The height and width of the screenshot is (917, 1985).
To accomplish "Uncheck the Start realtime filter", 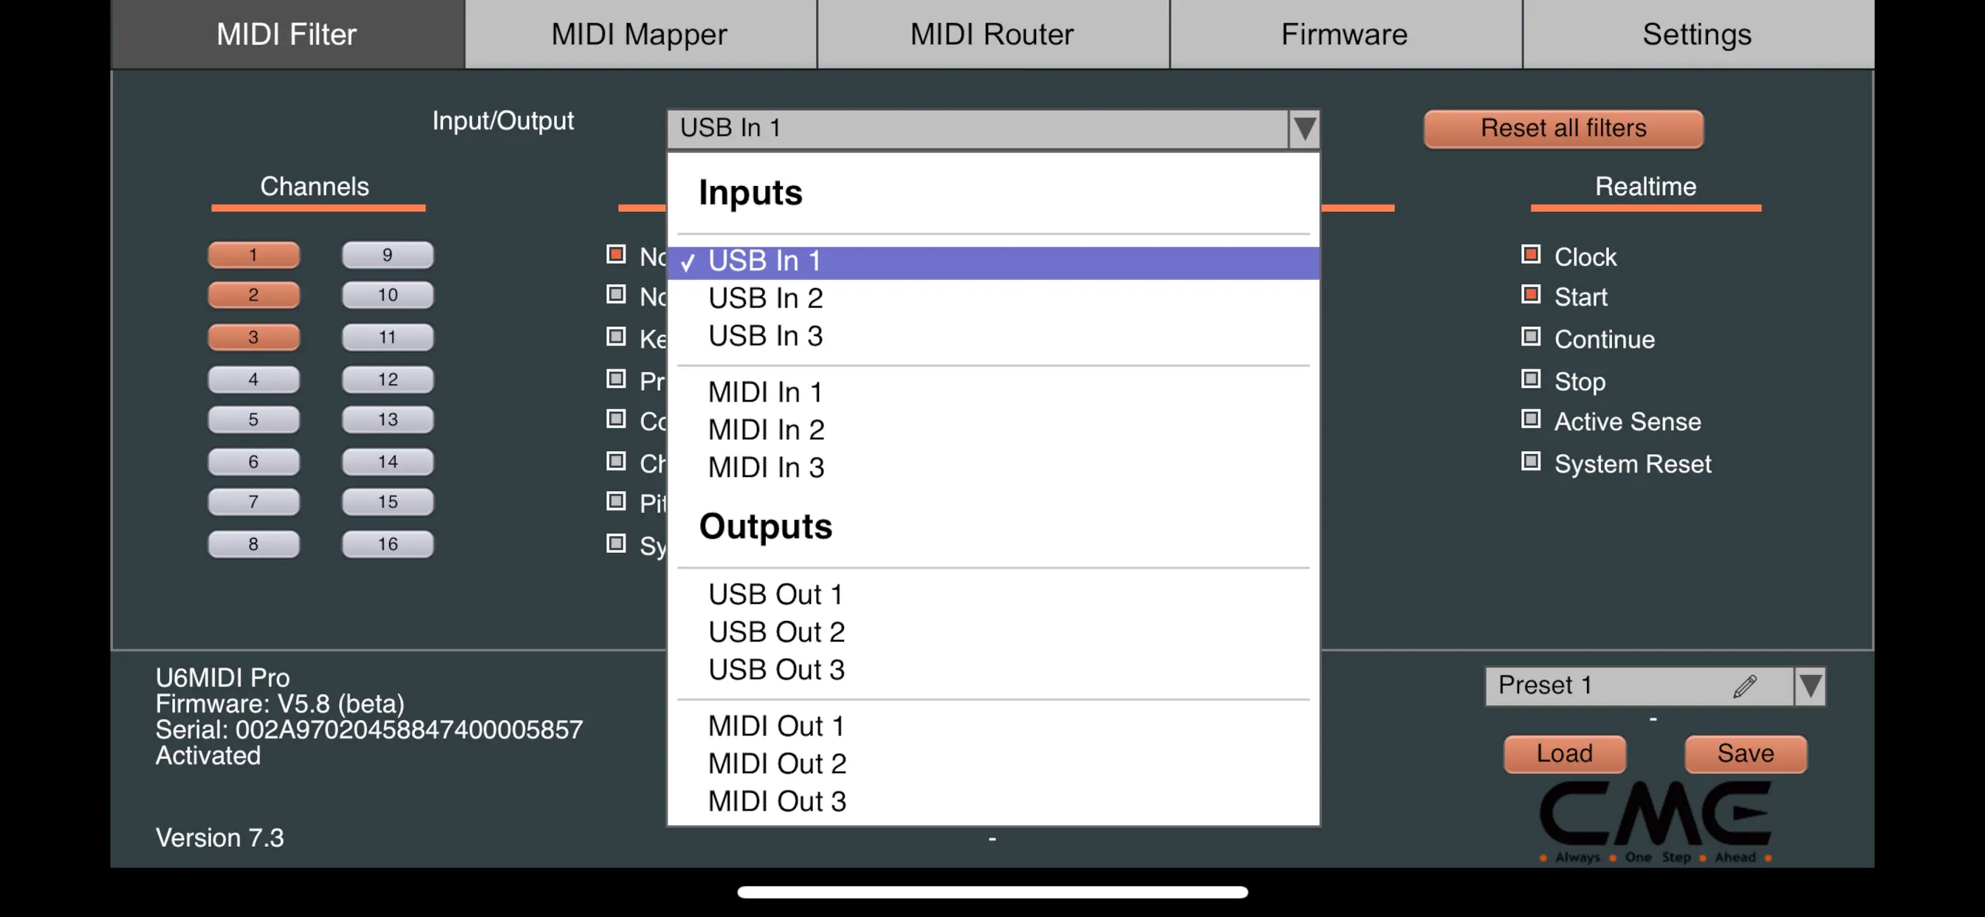I will 1529,295.
